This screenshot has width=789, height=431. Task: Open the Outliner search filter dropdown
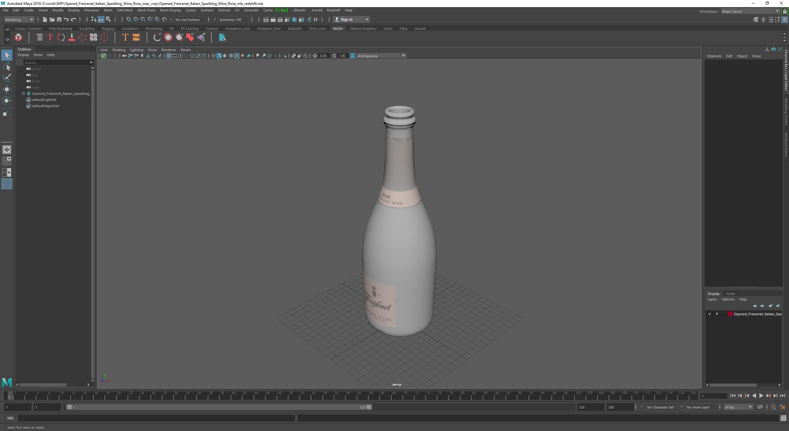click(x=91, y=62)
